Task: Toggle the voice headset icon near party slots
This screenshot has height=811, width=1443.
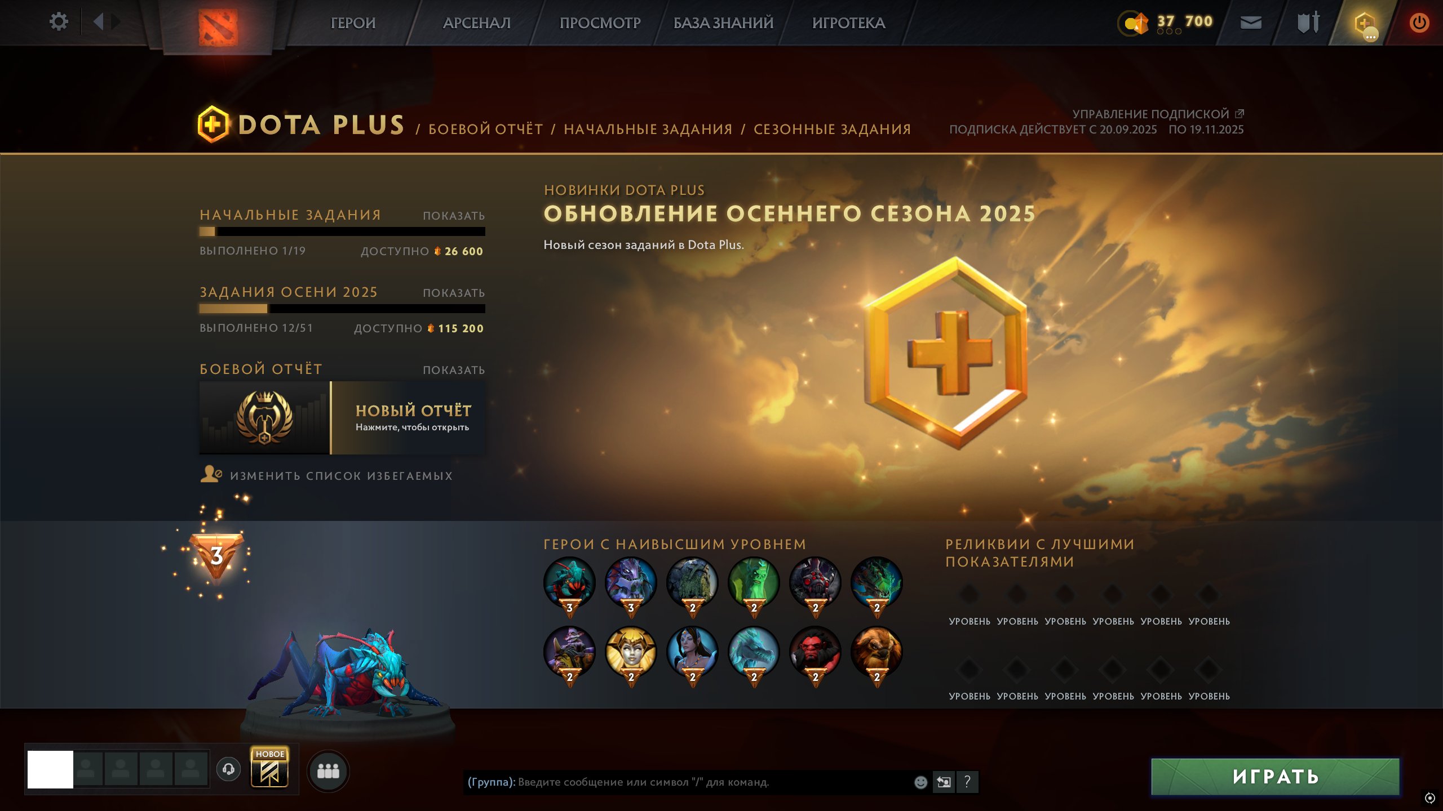Action: (228, 769)
